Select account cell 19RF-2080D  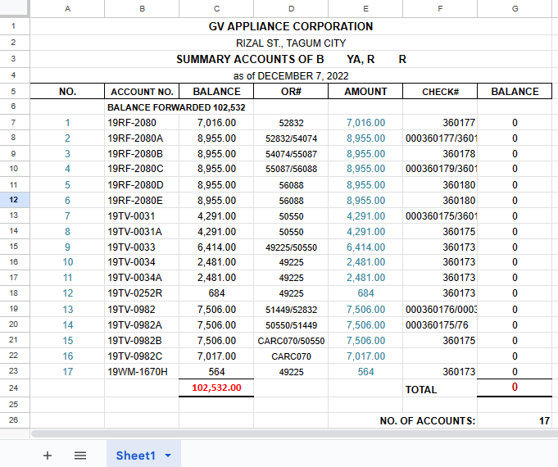point(142,184)
